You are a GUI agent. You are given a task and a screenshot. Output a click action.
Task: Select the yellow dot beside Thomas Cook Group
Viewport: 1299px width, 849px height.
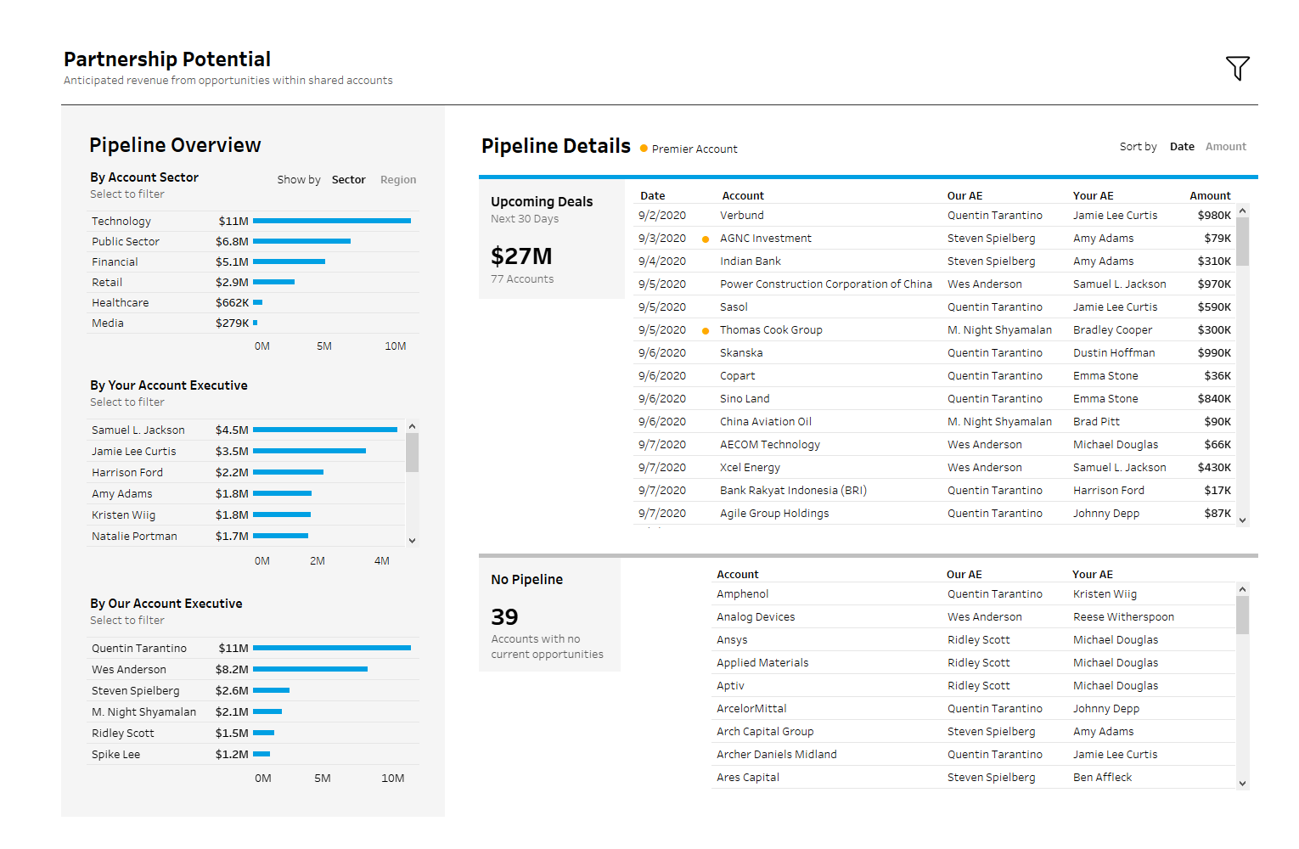(706, 329)
